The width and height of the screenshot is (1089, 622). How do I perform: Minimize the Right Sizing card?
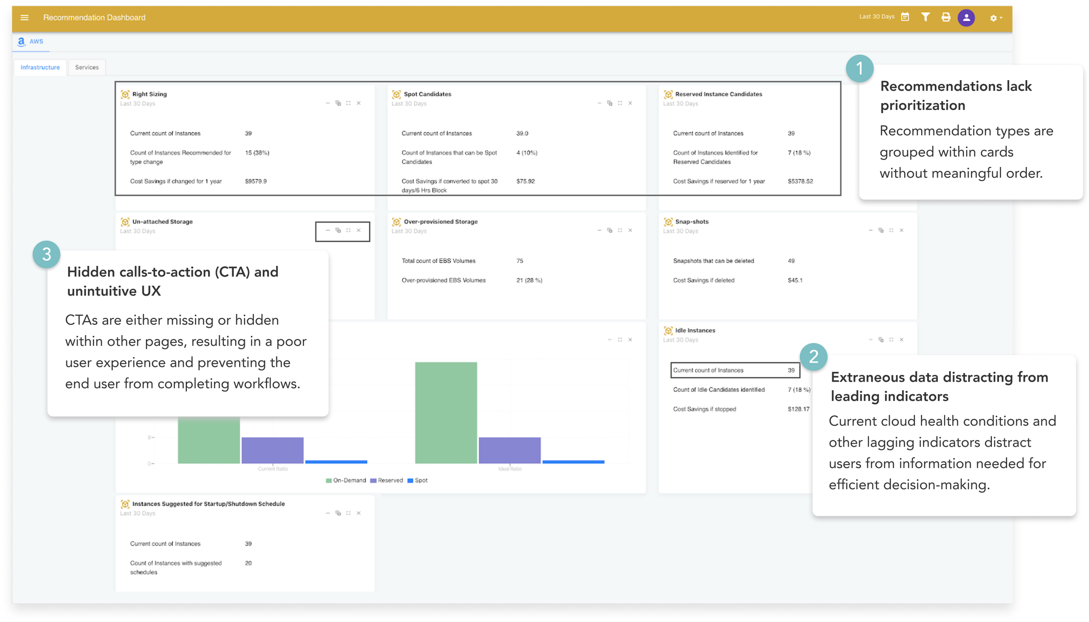pyautogui.click(x=328, y=103)
